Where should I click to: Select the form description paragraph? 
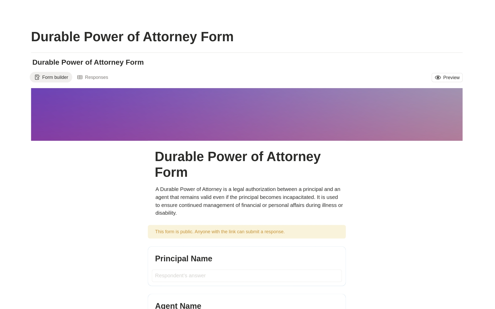pyautogui.click(x=249, y=201)
